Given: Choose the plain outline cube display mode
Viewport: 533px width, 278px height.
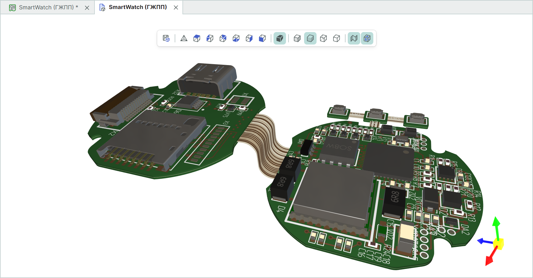Looking at the screenshot, I should point(337,38).
